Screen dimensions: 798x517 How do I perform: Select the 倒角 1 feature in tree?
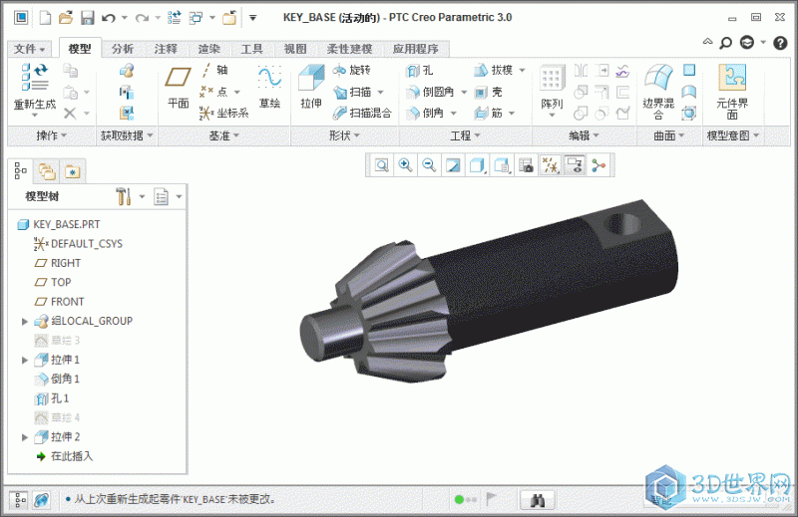[57, 380]
